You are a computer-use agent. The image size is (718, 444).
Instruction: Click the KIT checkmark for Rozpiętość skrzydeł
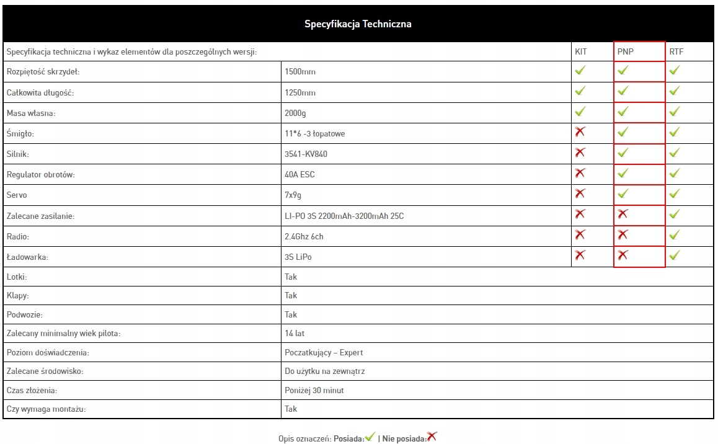(580, 71)
